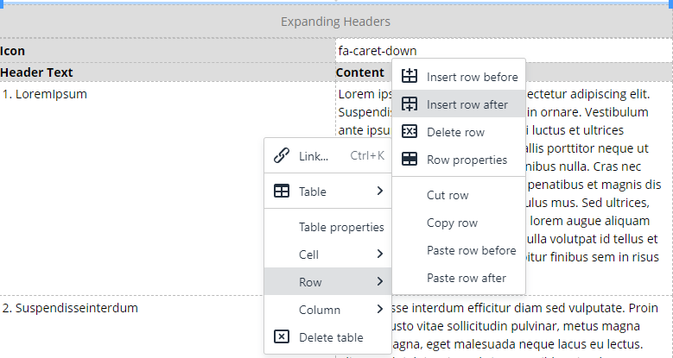Click the Delete table icon
The image size is (673, 358).
pos(281,337)
